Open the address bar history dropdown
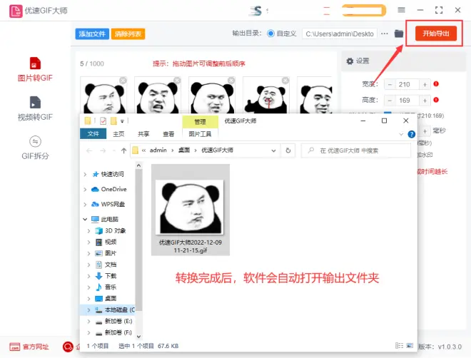The width and height of the screenshot is (471, 358). point(273,150)
